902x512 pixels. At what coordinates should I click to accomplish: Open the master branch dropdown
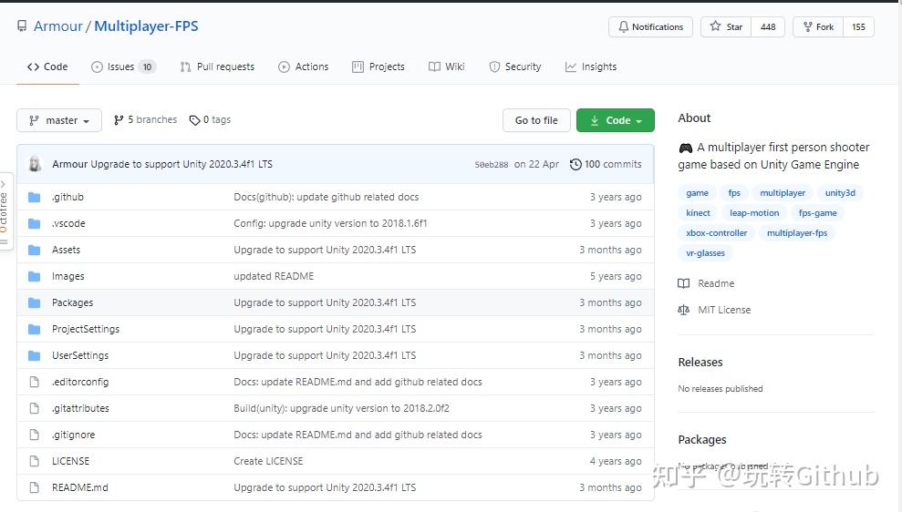click(59, 120)
